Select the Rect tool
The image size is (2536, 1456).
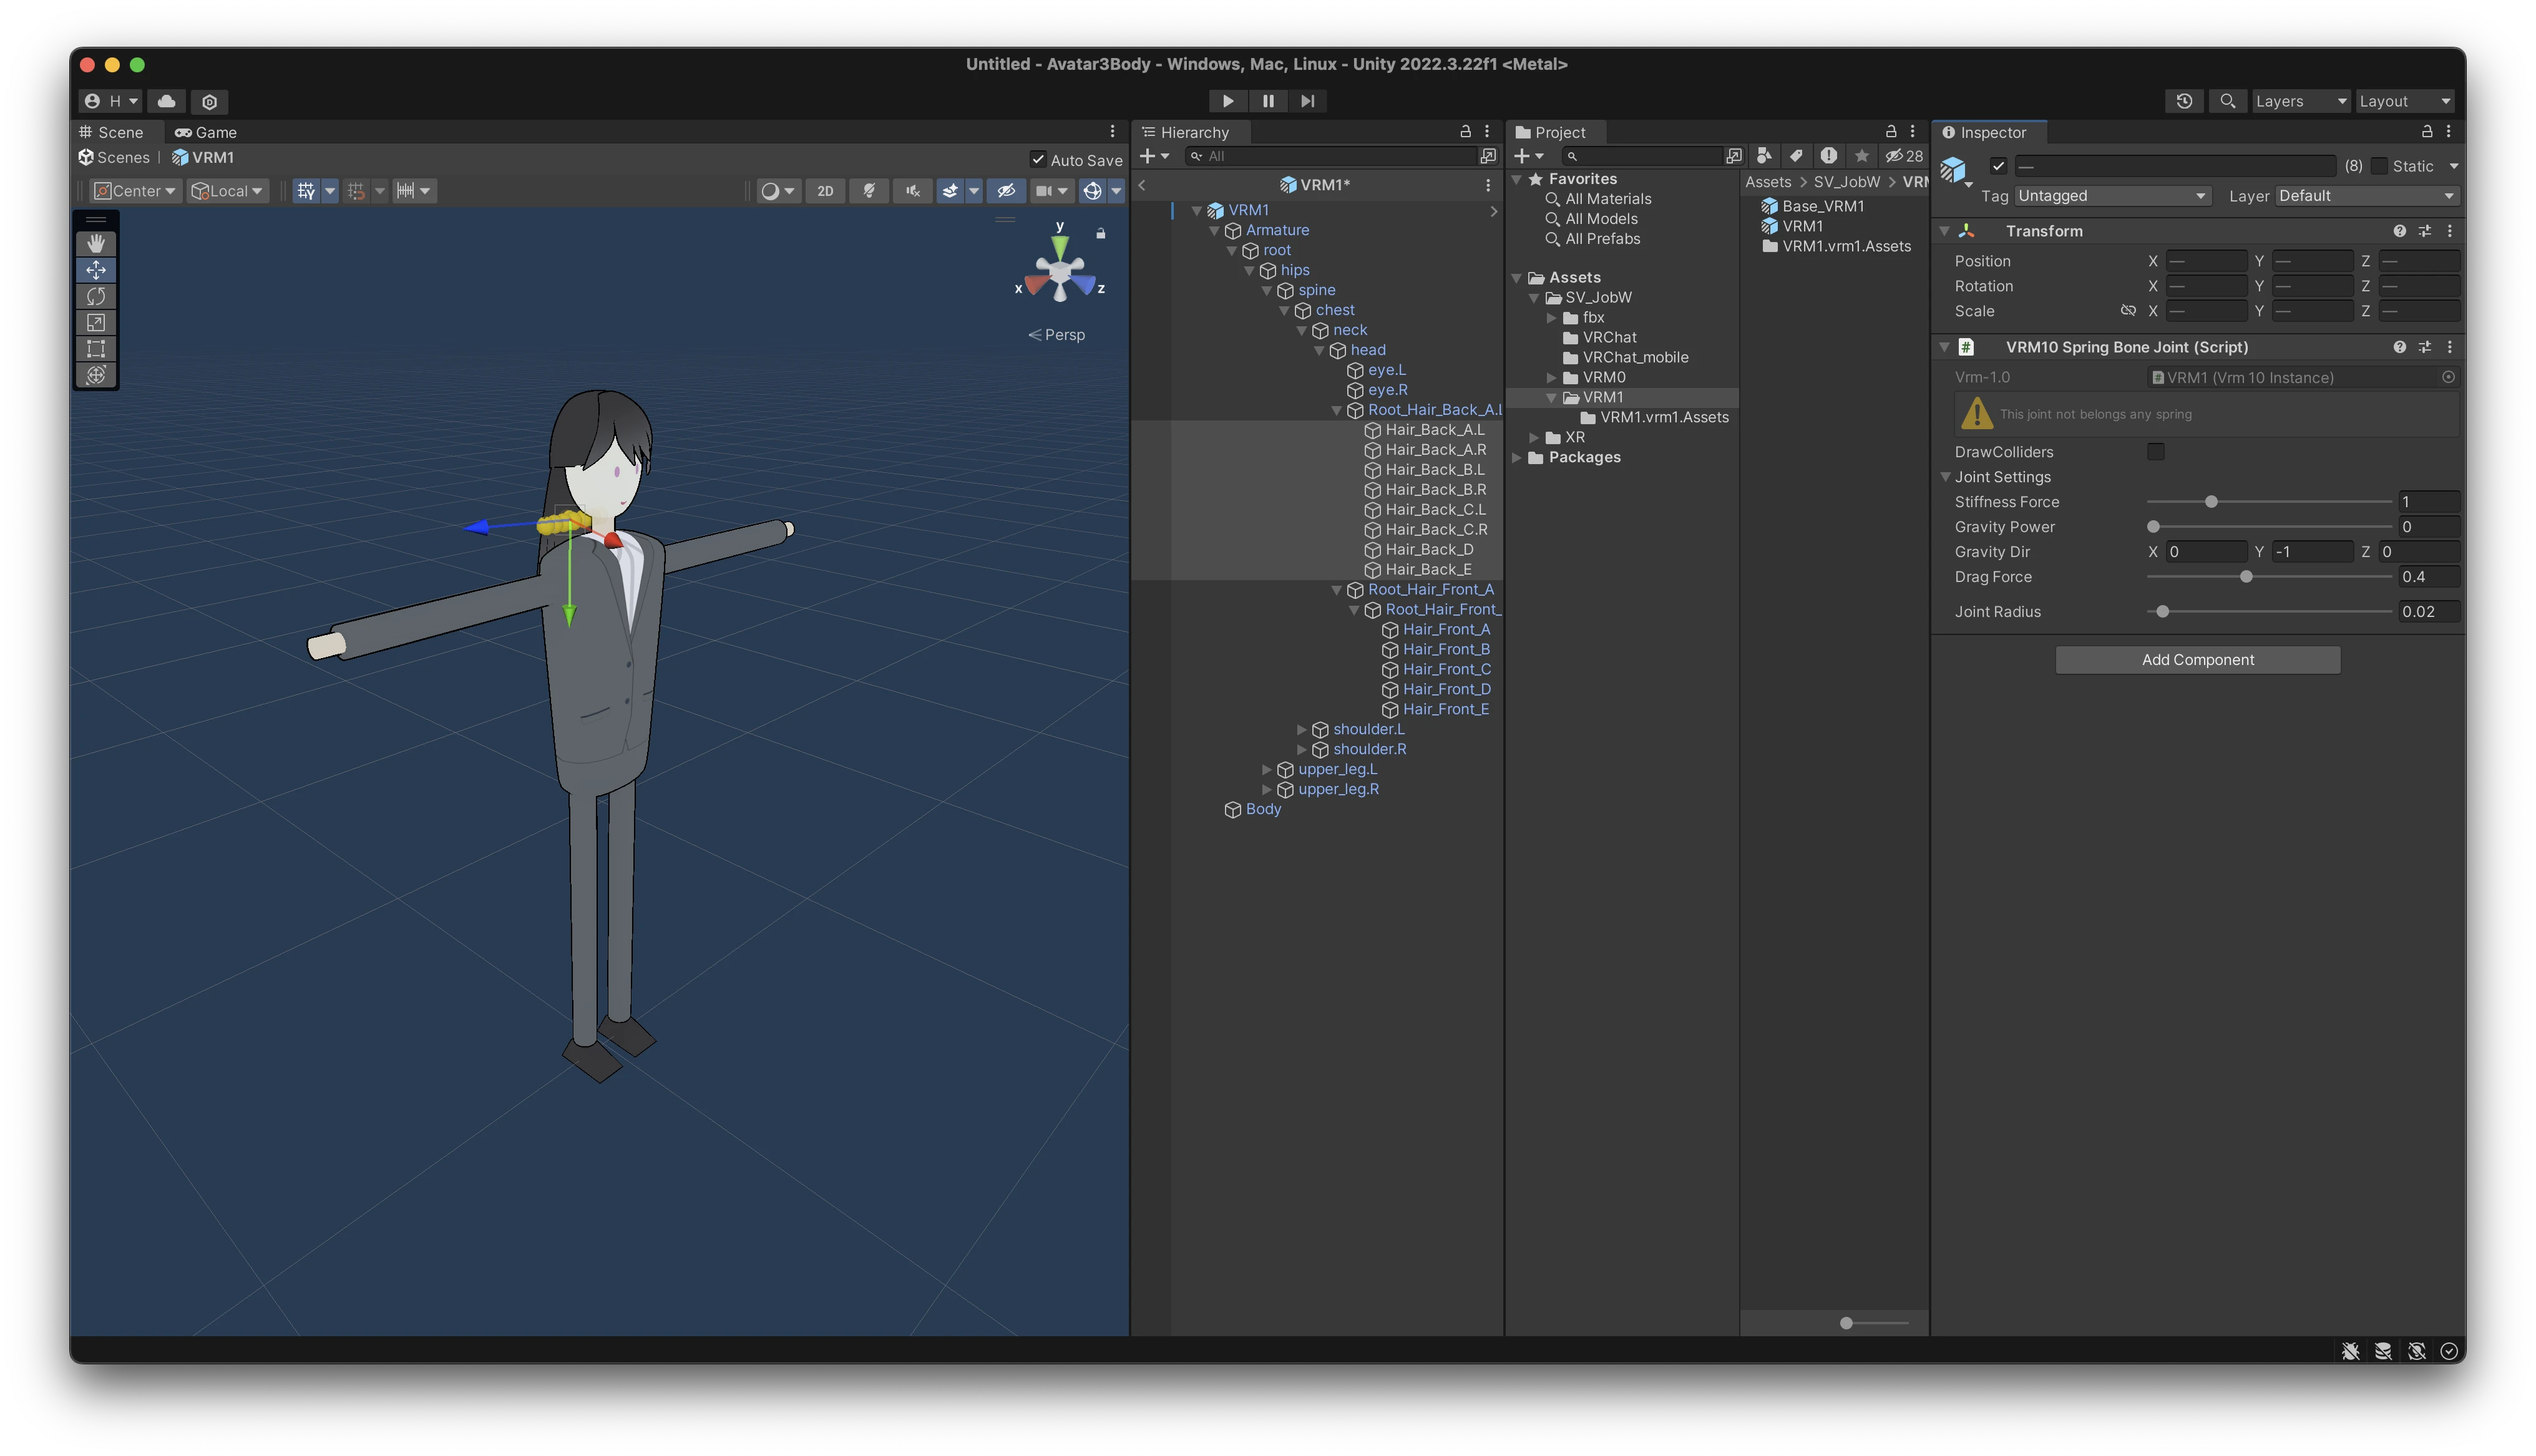[x=96, y=348]
